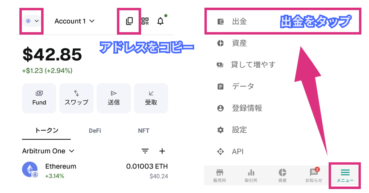
Task: Expand Arbitrum One network filter
Action: click(x=48, y=151)
